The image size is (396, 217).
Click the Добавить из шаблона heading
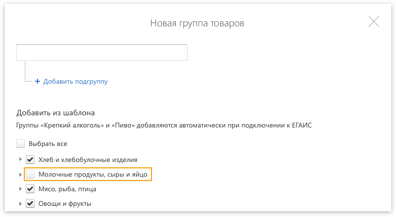point(56,113)
